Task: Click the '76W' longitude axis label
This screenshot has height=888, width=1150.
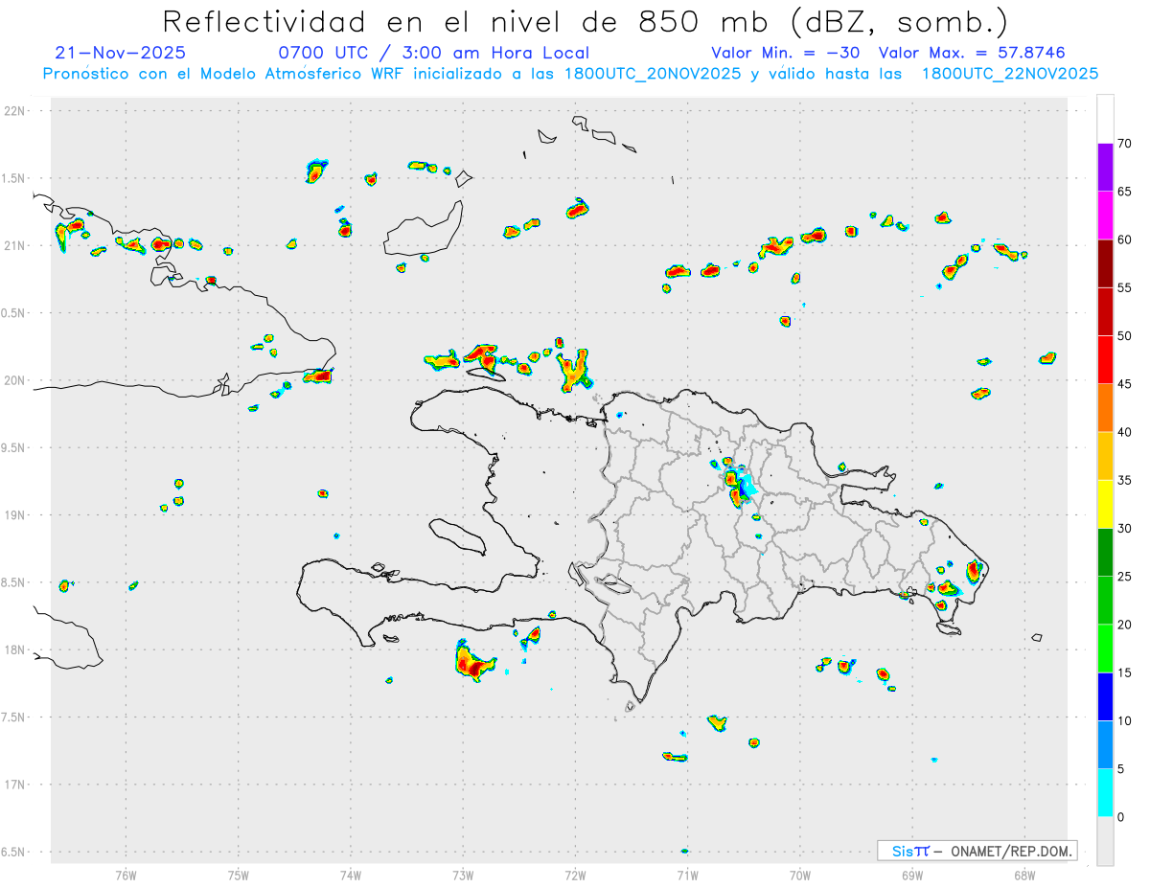Action: click(126, 875)
